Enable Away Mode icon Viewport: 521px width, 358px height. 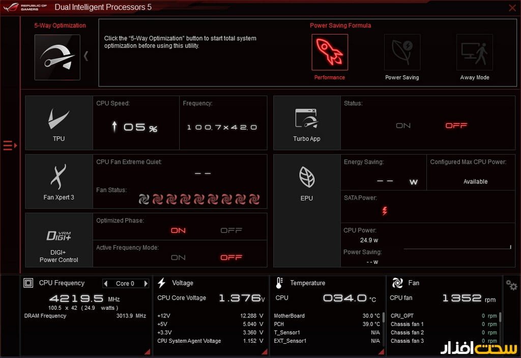click(474, 52)
